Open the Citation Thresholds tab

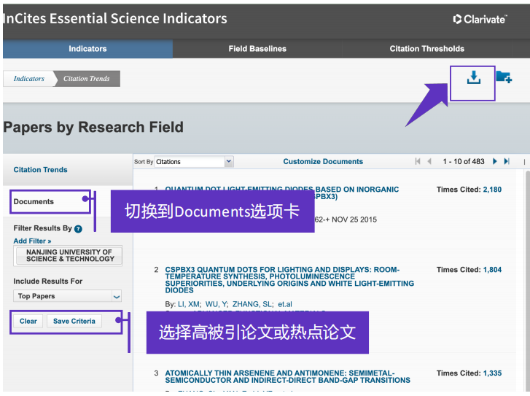click(x=426, y=49)
